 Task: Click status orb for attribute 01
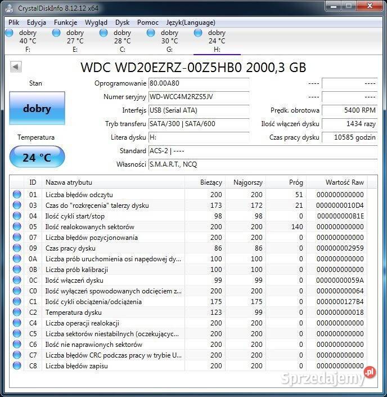[17, 194]
